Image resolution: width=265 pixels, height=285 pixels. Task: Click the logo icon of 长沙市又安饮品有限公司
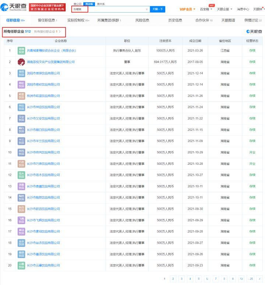pos(21,118)
